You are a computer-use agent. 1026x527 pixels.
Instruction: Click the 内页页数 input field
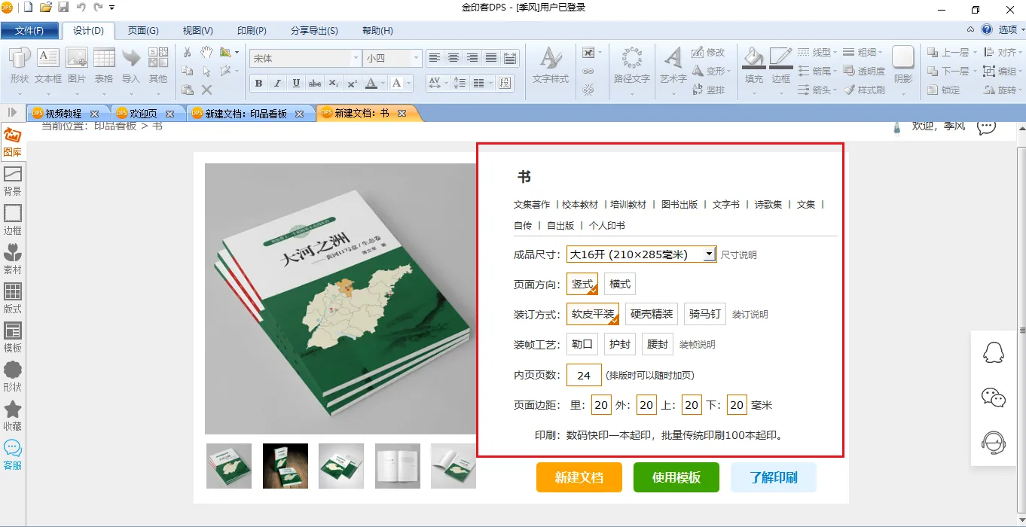pyautogui.click(x=584, y=375)
